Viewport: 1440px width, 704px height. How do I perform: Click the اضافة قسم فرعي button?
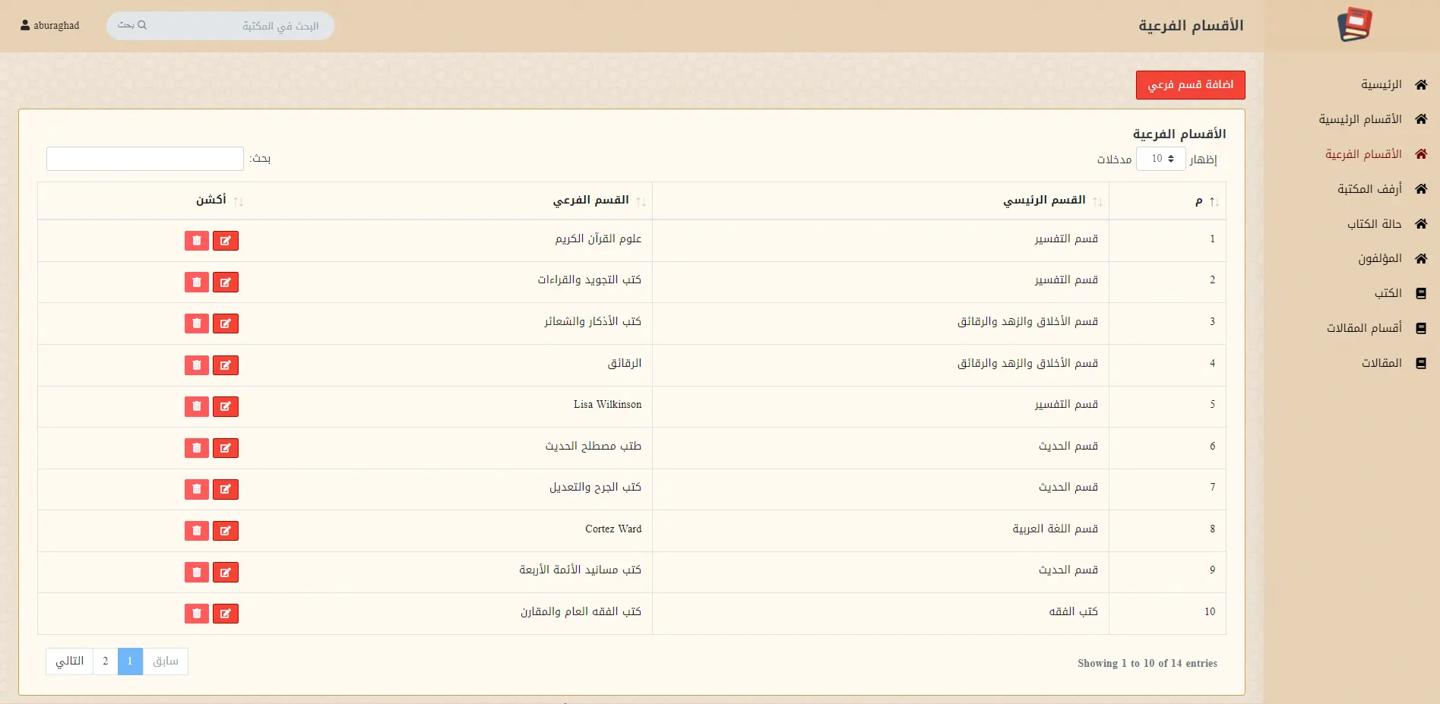[1190, 85]
